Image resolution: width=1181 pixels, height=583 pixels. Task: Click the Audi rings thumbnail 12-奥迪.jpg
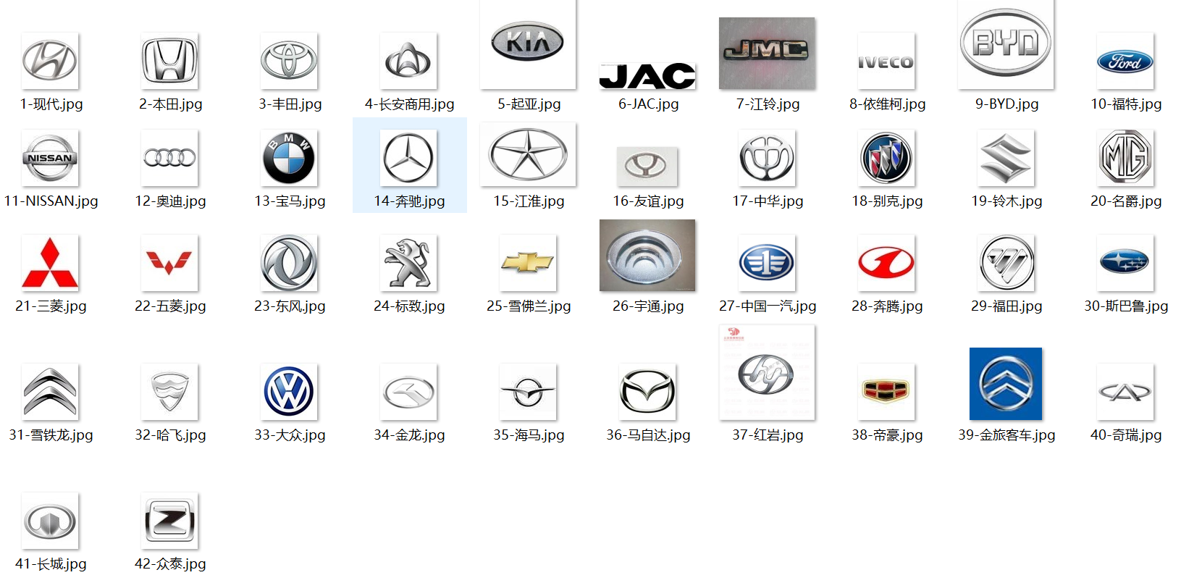[169, 158]
